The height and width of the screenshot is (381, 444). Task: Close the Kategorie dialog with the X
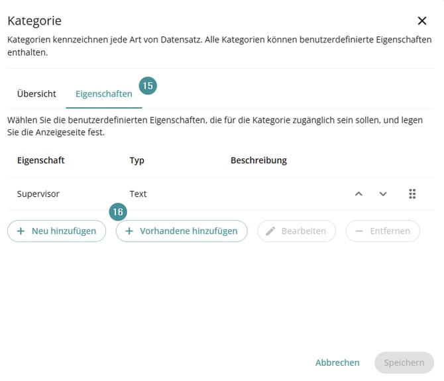pos(422,21)
